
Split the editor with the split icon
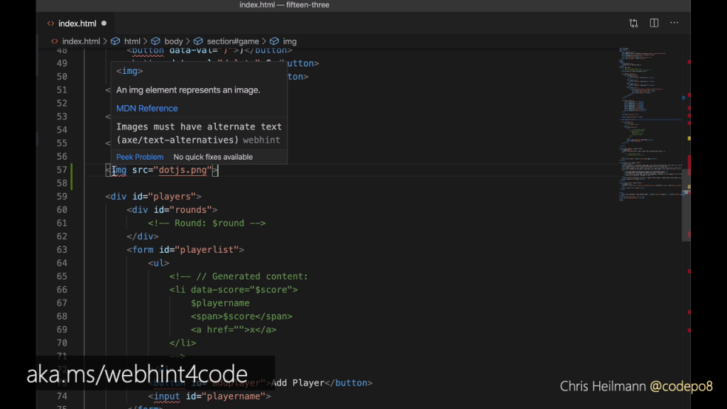654,23
